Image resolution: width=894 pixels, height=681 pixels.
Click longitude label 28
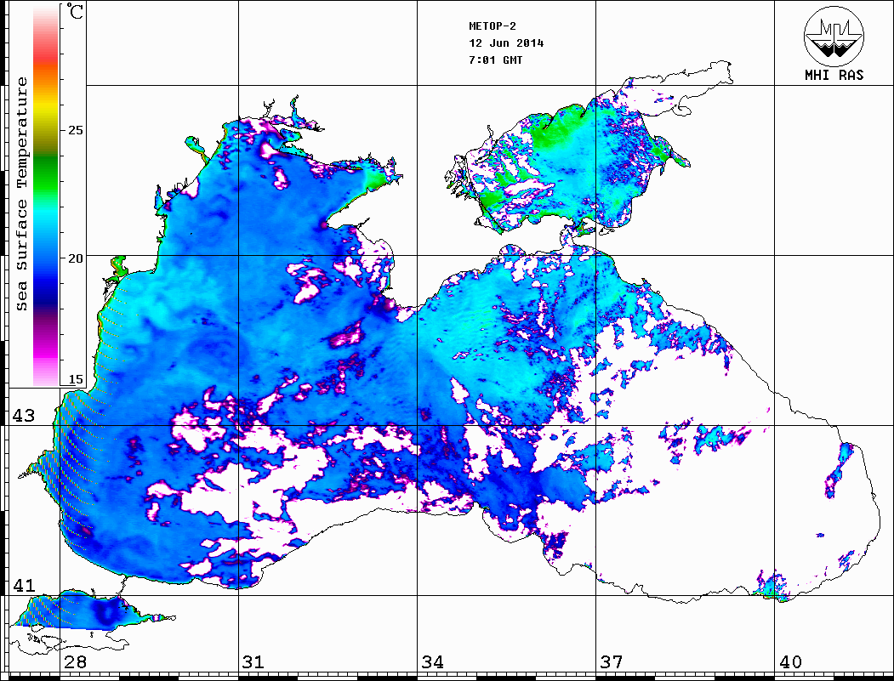click(x=75, y=662)
